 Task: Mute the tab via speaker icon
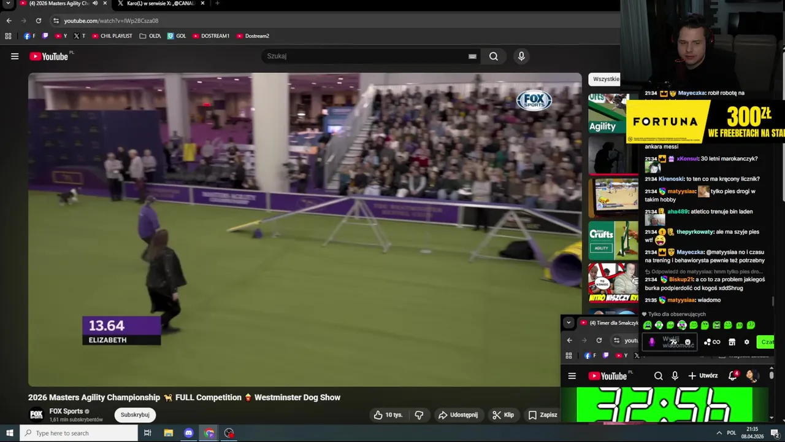coord(95,4)
